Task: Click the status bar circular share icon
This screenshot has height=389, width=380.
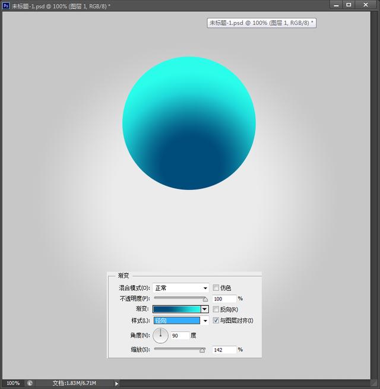Action: 30,383
